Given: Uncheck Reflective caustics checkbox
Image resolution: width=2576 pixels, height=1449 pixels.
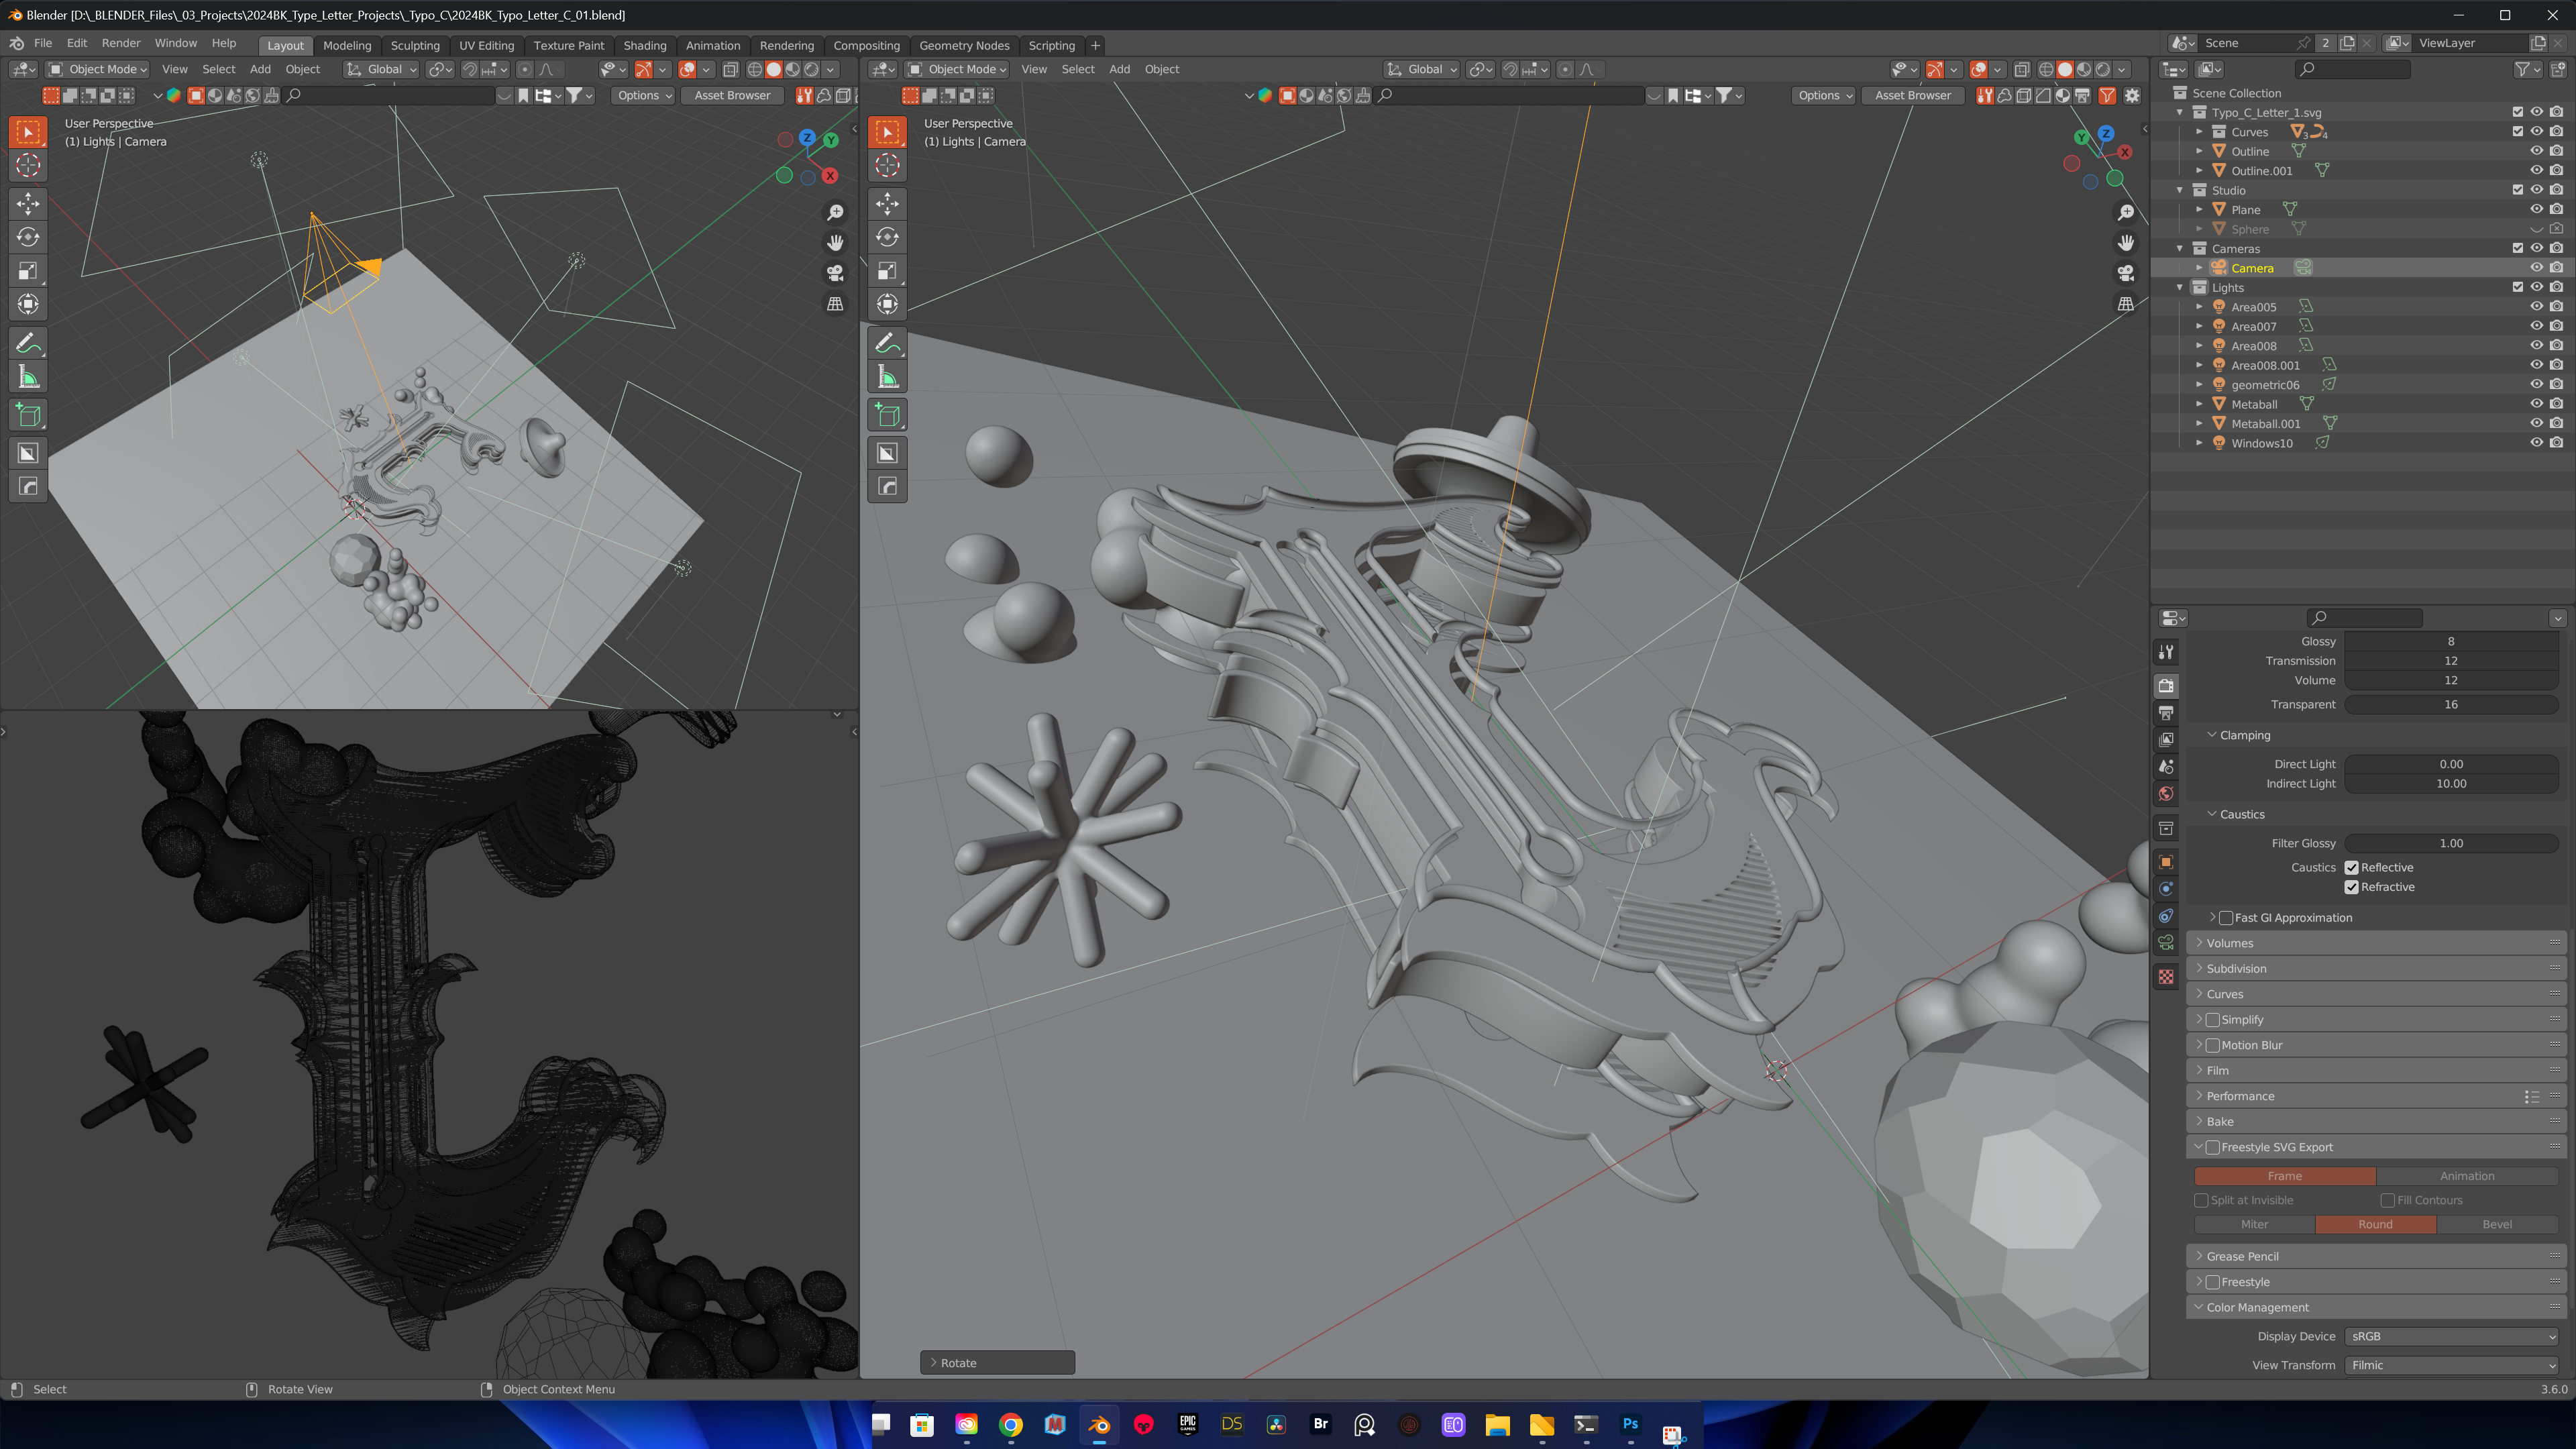Looking at the screenshot, I should point(2352,868).
